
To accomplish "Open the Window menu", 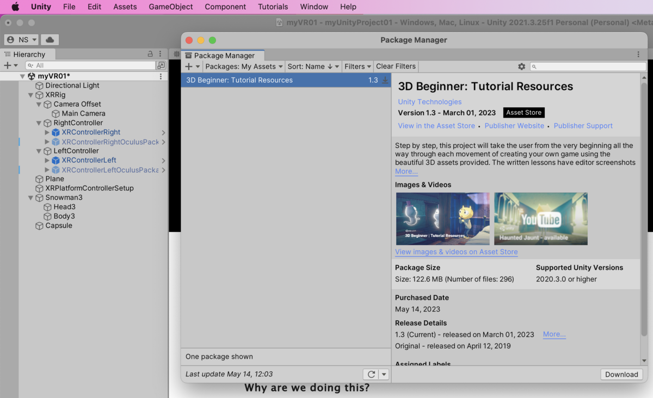I will click(314, 7).
